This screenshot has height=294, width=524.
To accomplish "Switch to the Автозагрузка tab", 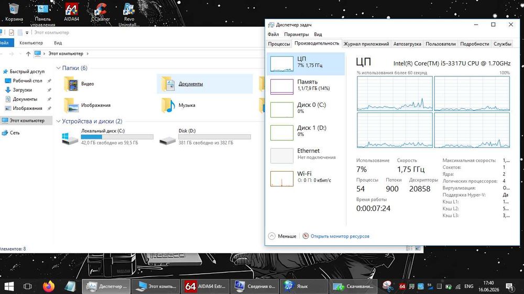I will click(x=407, y=44).
